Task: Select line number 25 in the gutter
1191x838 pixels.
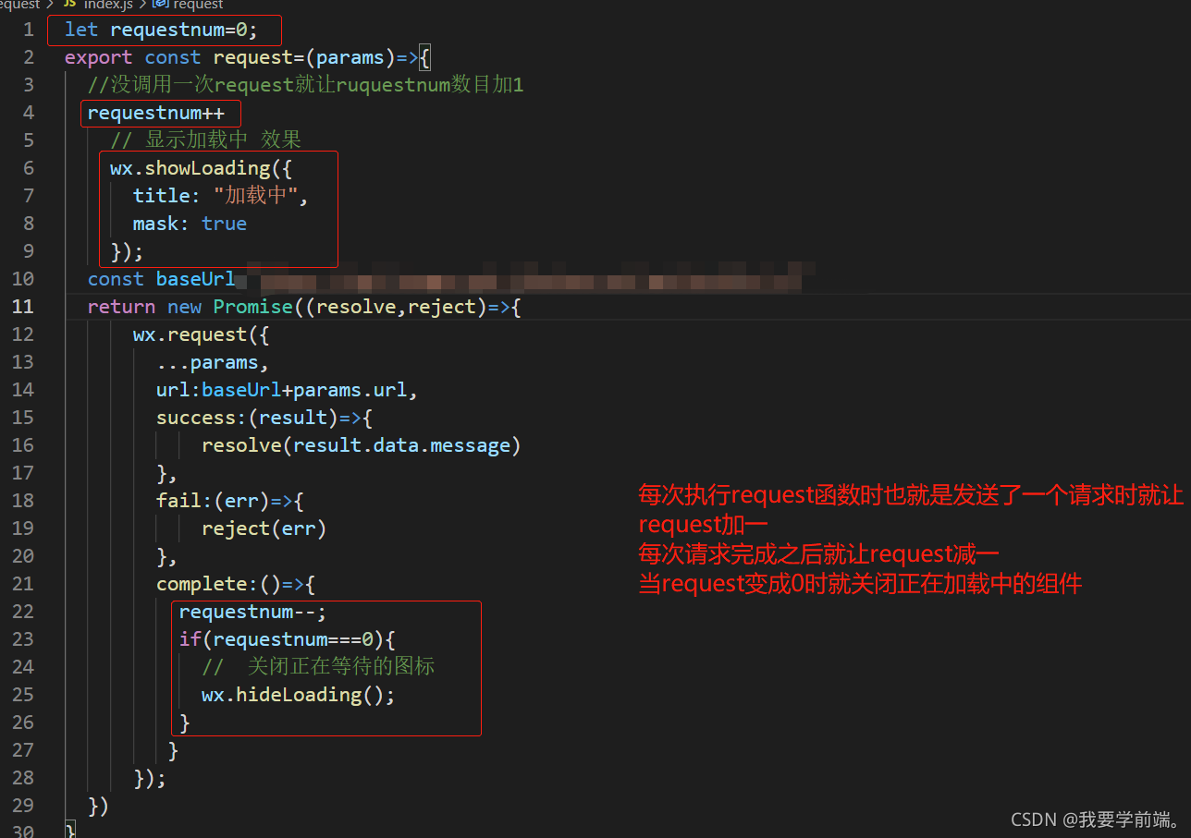Action: point(23,695)
